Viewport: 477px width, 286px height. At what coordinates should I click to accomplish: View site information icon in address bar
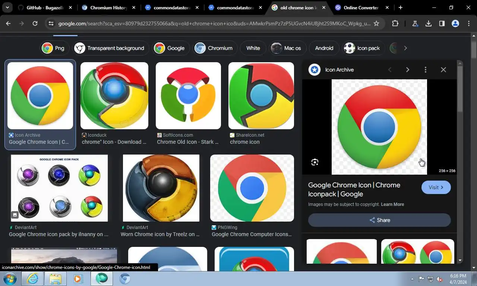(x=51, y=23)
